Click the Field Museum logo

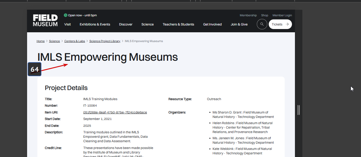pyautogui.click(x=45, y=20)
